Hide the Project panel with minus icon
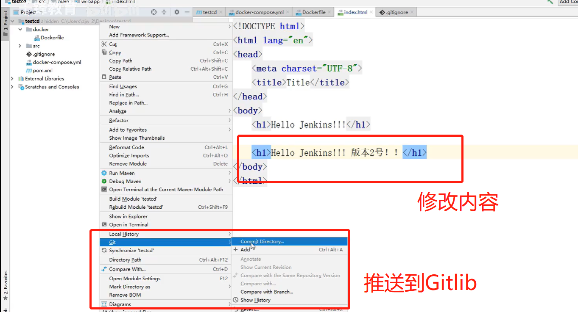578x312 pixels. pyautogui.click(x=187, y=12)
